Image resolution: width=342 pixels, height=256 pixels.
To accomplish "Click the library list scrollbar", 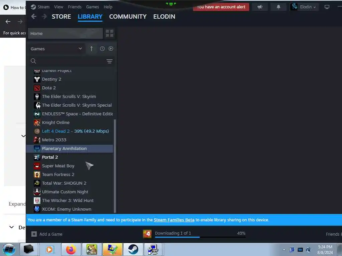I will coord(115,166).
